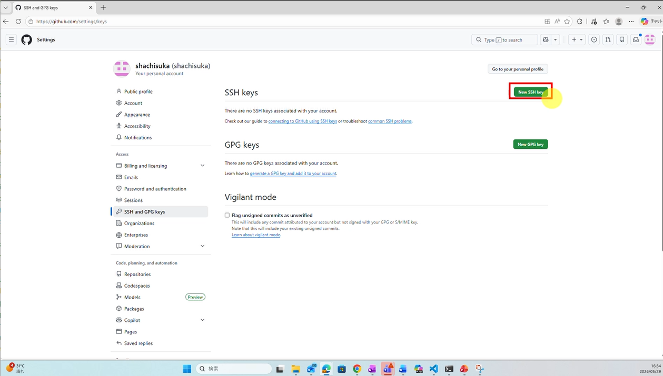The height and width of the screenshot is (376, 663).
Task: Select the SSH and GPG keys browser tab
Action: [53, 8]
